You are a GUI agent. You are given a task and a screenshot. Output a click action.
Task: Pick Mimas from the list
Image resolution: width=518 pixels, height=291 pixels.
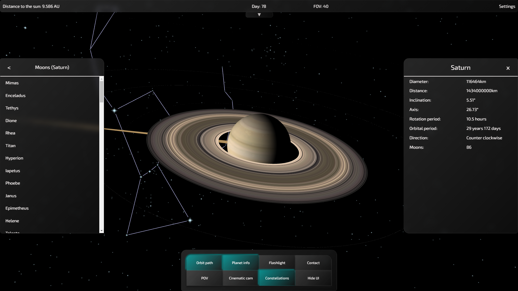tap(12, 83)
